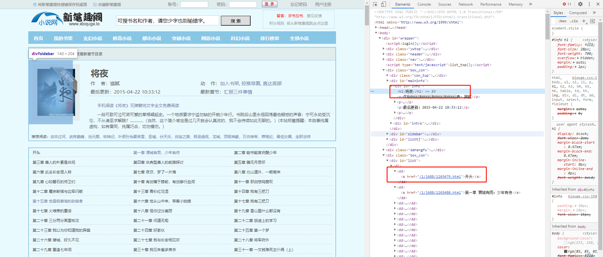This screenshot has height=257, width=603.
Task: Select the h1 将夜 node in Elements
Action: [x=410, y=91]
